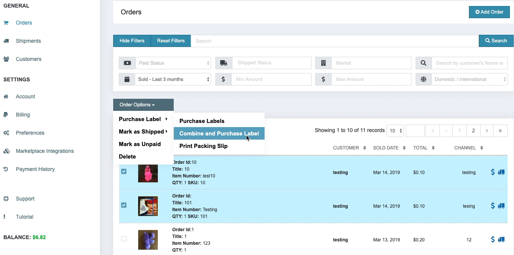Uncheck the Title 101 order checkbox
The width and height of the screenshot is (514, 255).
[x=124, y=205]
